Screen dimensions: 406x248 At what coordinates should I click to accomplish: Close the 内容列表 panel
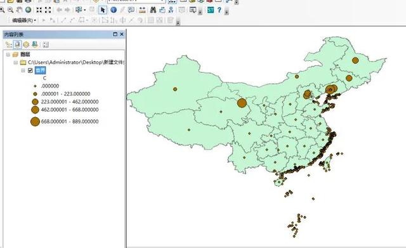coord(122,34)
